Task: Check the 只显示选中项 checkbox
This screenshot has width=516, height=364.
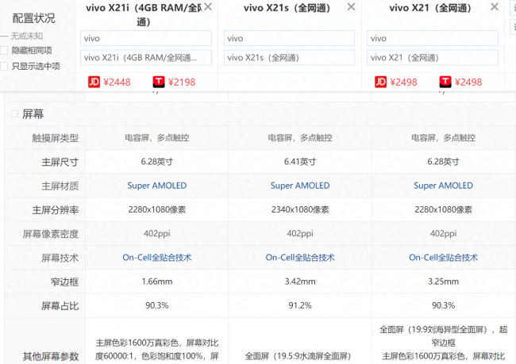Action: tap(4, 66)
